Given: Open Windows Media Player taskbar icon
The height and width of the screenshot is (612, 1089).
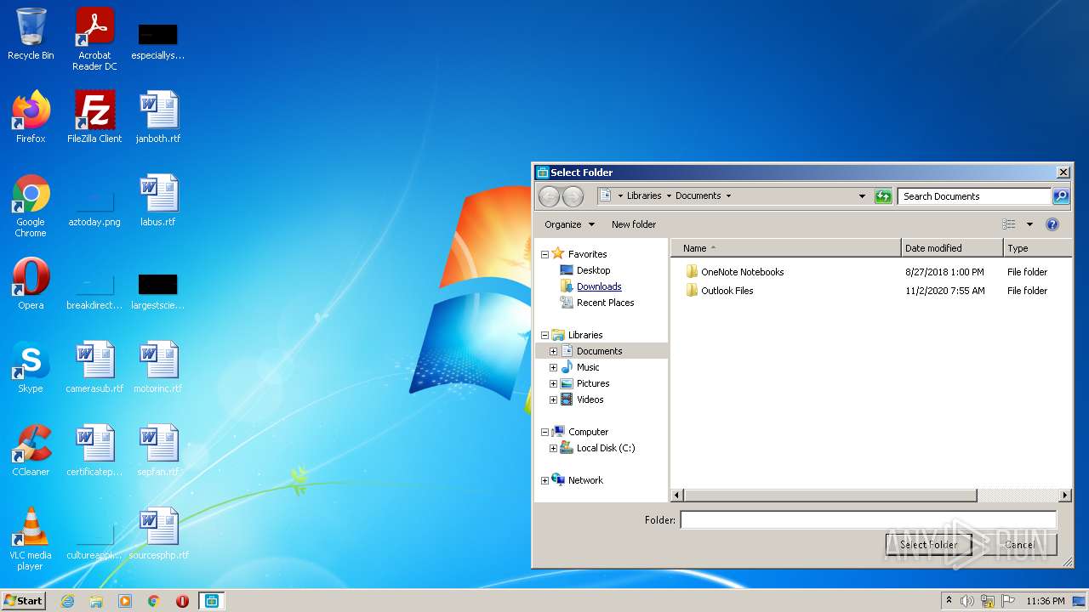Looking at the screenshot, I should click(125, 601).
